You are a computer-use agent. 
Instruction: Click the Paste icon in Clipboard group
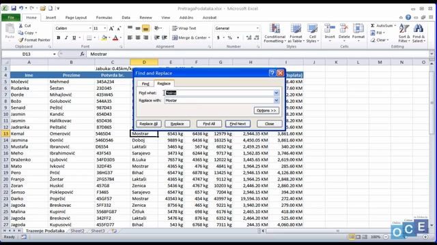click(10, 29)
